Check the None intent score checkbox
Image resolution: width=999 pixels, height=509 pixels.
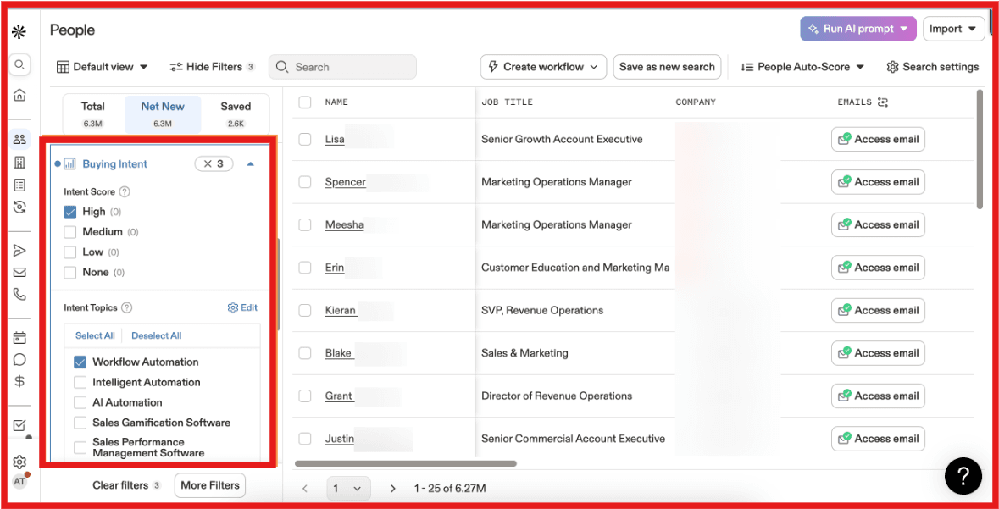click(x=70, y=272)
